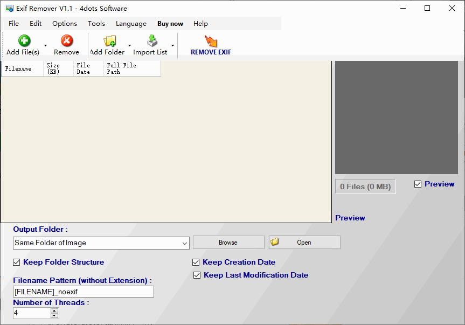Click the Buy now menu item
The height and width of the screenshot is (325, 465).
pos(170,24)
